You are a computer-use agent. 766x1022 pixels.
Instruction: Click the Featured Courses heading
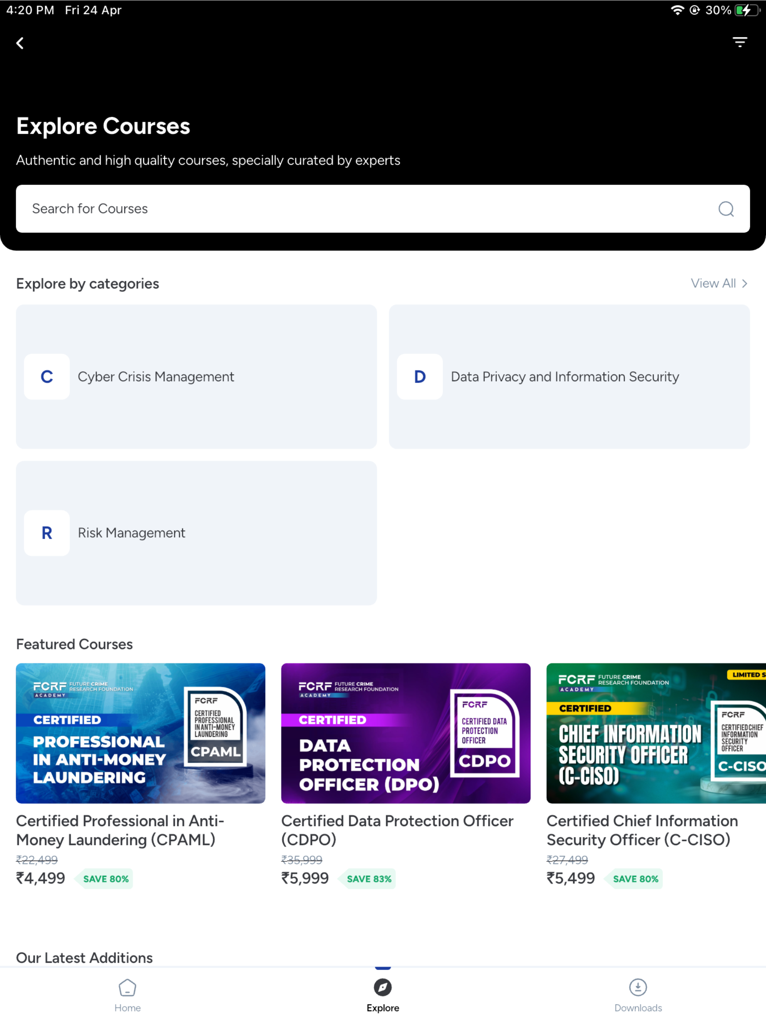click(74, 644)
